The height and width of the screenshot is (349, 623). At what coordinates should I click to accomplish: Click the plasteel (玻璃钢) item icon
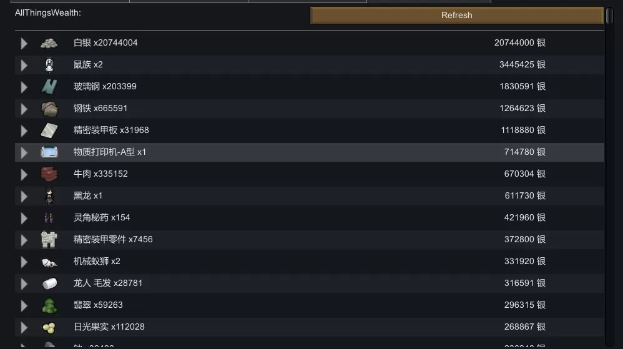49,87
